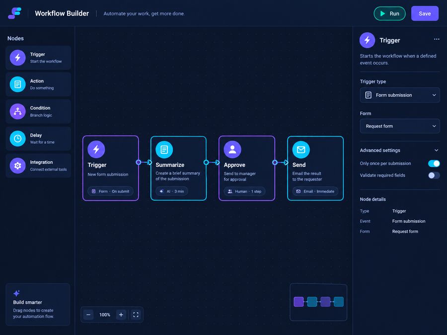Click the Condition branch icon in Nodes list
The image size is (447, 335).
(x=18, y=111)
